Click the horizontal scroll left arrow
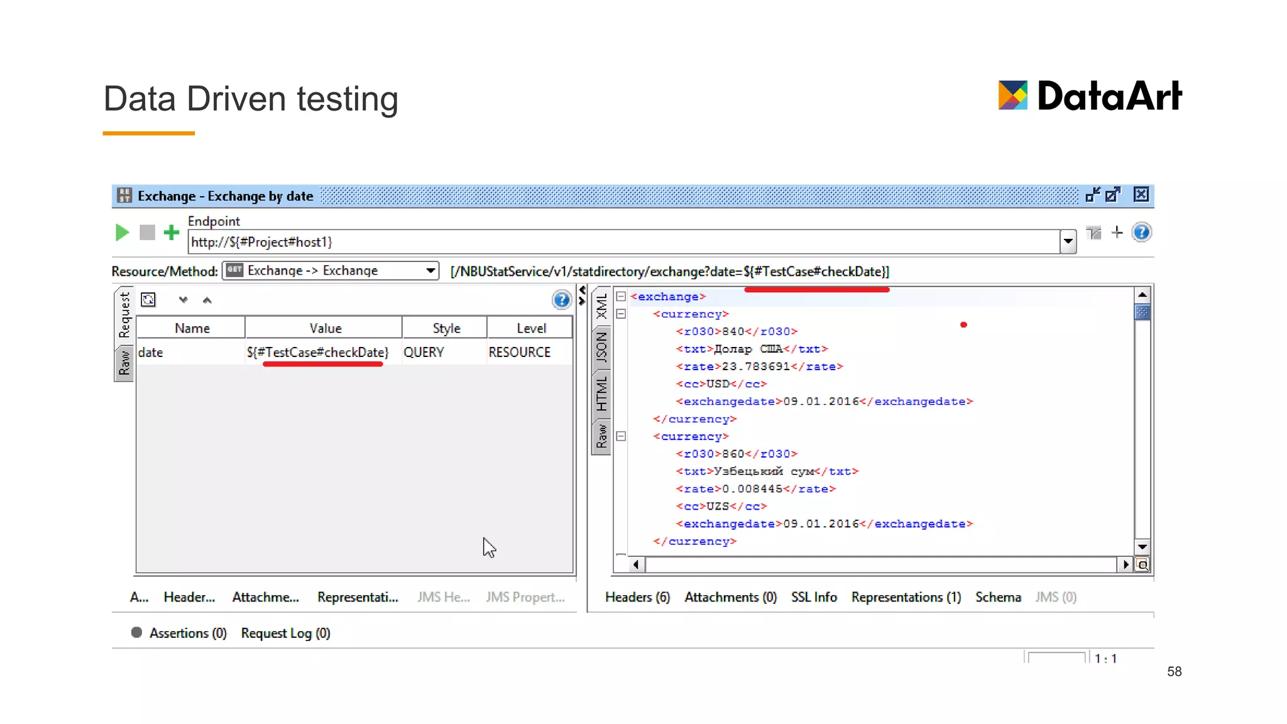The height and width of the screenshot is (724, 1287). point(636,564)
